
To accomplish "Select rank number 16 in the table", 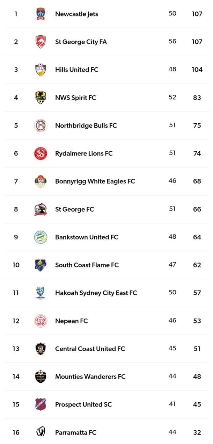I will [16, 432].
